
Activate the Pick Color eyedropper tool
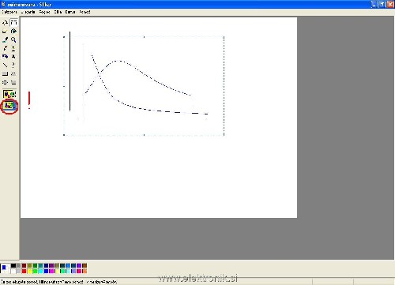tap(5, 39)
